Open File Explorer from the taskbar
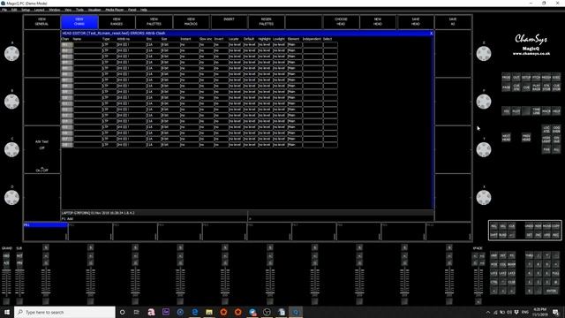The image size is (565, 318). [209, 312]
